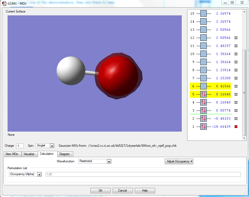Toggle the gray surface marker for MO 12

click(236, 38)
